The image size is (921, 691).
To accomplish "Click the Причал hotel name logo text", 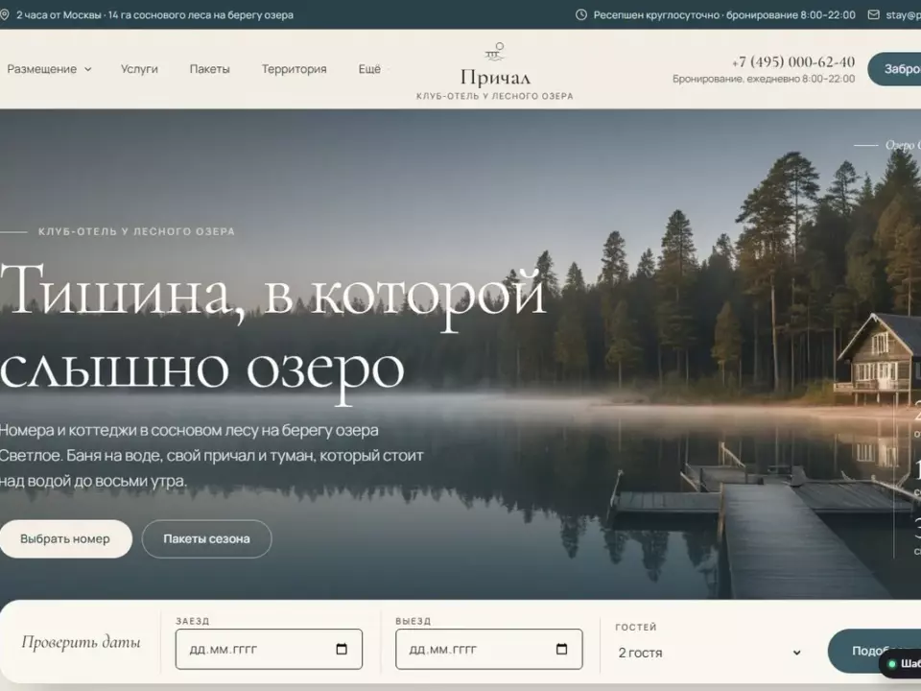I will (x=495, y=78).
